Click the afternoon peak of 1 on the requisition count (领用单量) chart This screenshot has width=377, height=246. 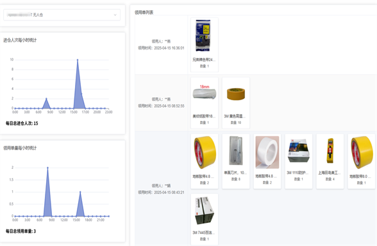[80, 192]
